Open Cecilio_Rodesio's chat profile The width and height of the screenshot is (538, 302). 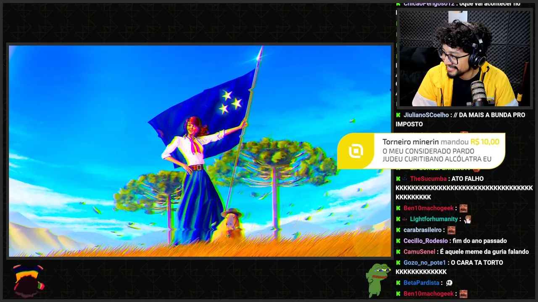coord(425,241)
